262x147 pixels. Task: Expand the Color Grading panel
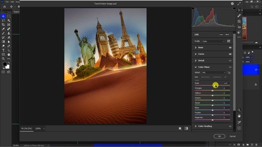coord(196,126)
